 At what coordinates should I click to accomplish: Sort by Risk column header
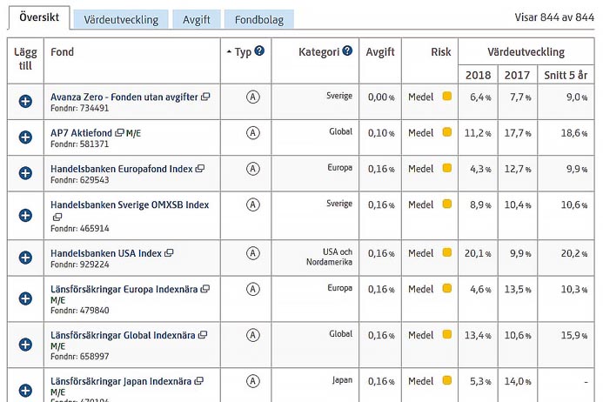440,52
